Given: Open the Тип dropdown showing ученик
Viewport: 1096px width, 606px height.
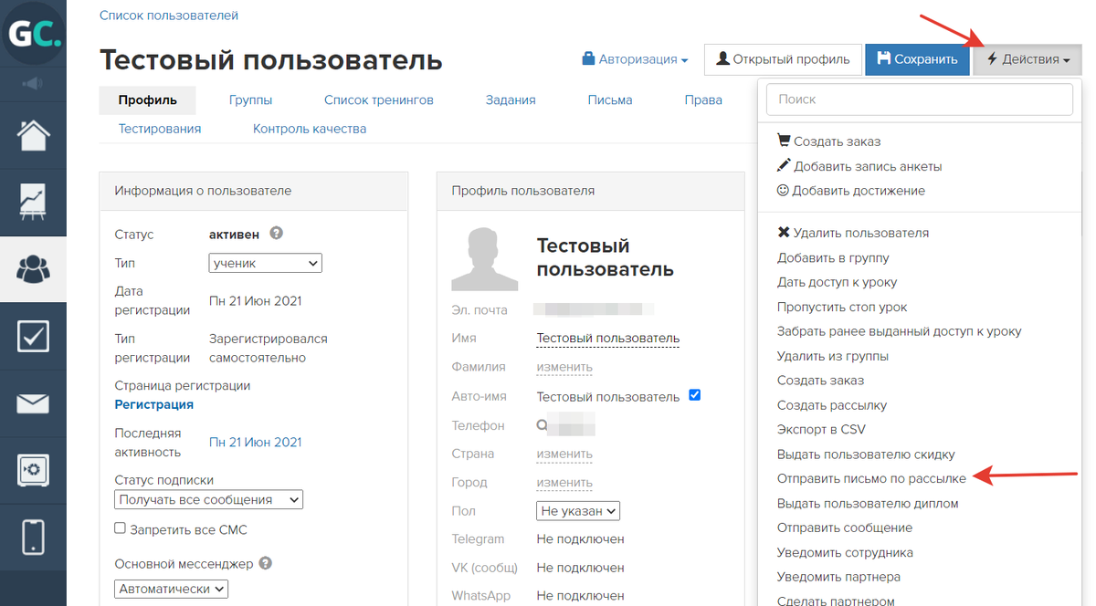Looking at the screenshot, I should [266, 263].
